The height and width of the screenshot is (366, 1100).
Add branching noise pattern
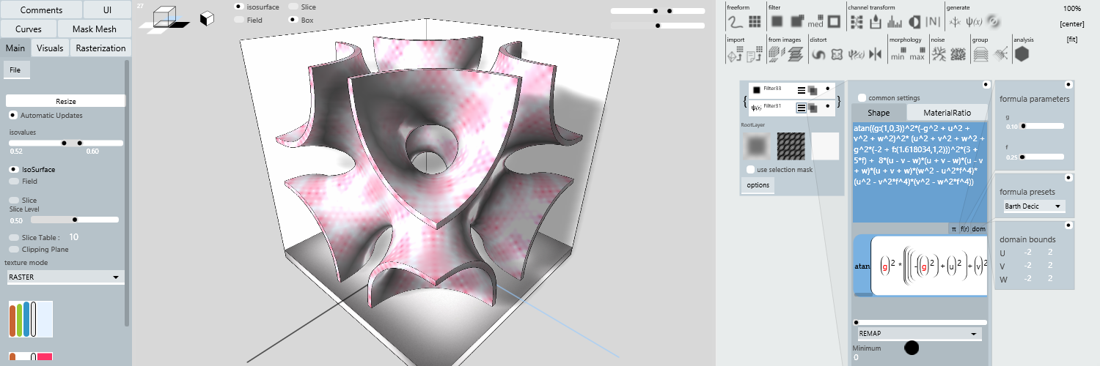[939, 54]
